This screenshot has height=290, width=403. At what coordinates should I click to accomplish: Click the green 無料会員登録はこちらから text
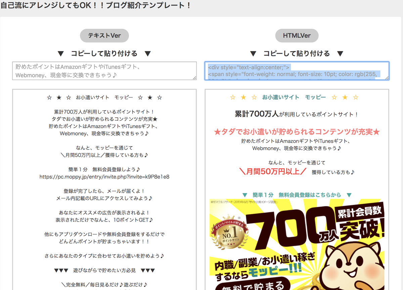pos(297,195)
